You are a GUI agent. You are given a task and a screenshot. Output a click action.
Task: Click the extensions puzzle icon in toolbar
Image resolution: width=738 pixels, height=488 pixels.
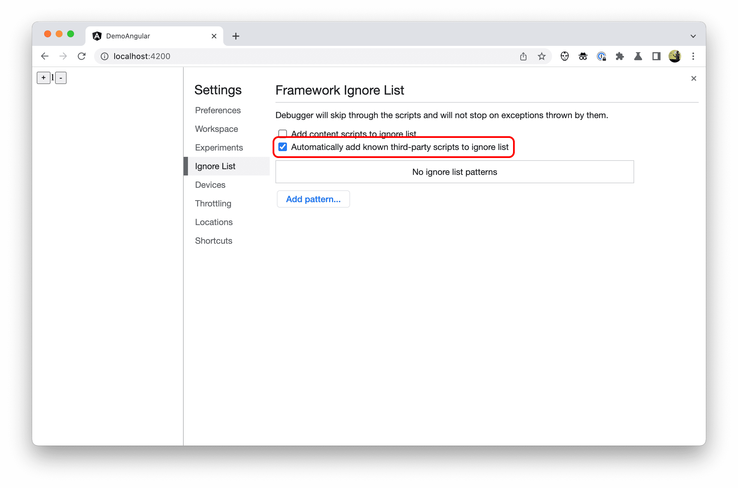621,56
